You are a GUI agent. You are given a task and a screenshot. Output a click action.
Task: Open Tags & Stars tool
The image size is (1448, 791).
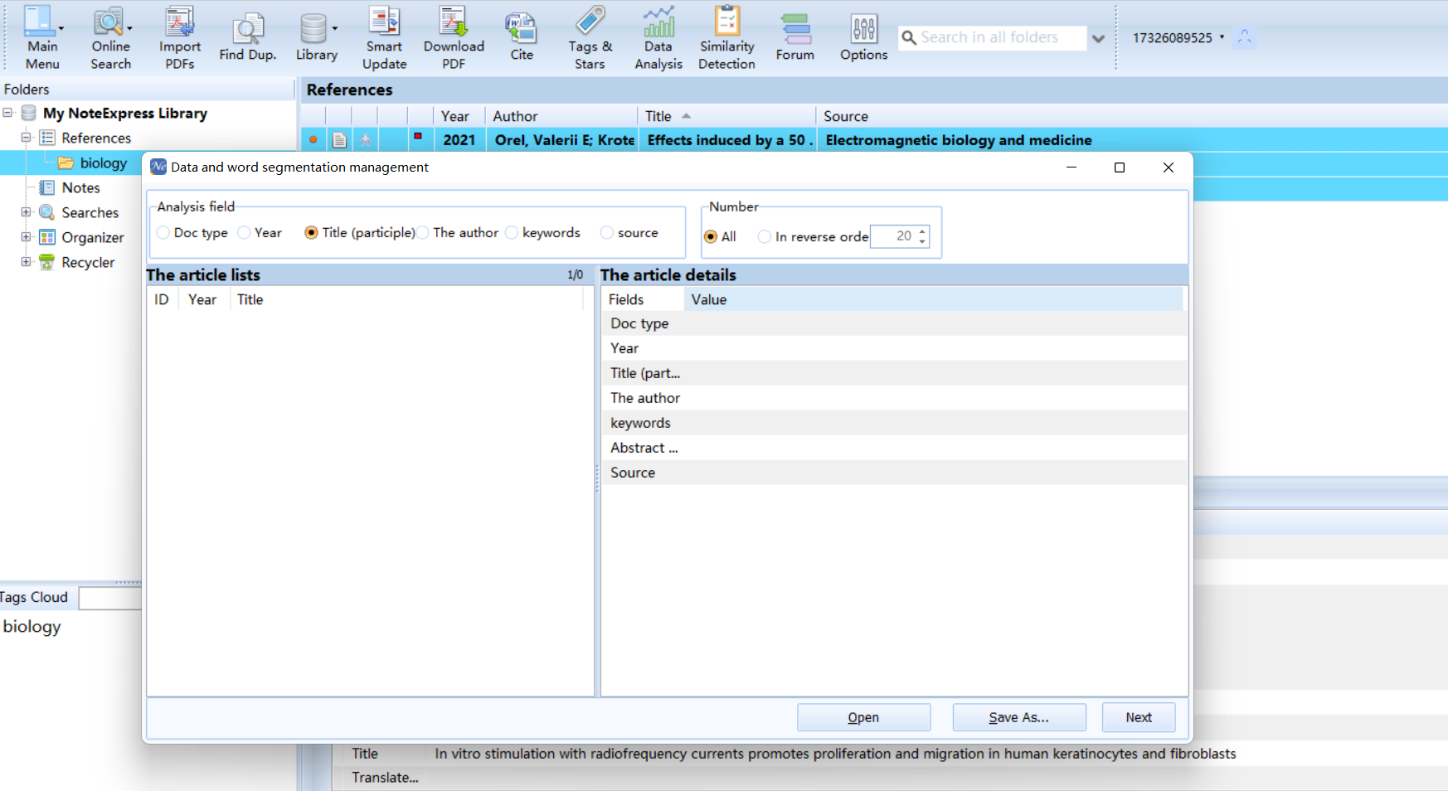point(590,36)
